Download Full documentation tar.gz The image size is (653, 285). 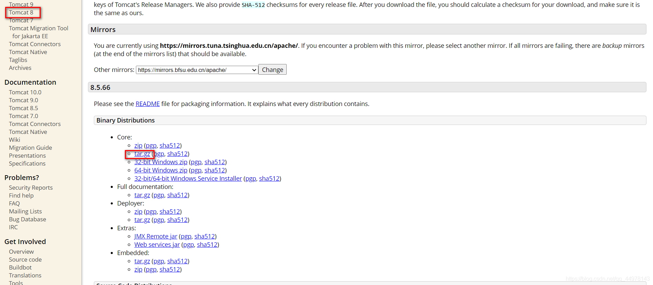point(142,195)
